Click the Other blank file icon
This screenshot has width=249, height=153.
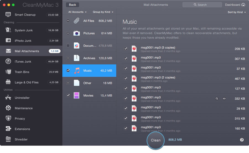click(77, 83)
